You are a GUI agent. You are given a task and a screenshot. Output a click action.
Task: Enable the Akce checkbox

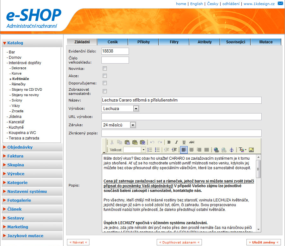(105, 76)
